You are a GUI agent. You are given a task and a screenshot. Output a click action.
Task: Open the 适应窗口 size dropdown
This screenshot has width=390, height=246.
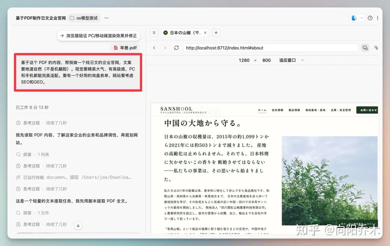coord(291,60)
